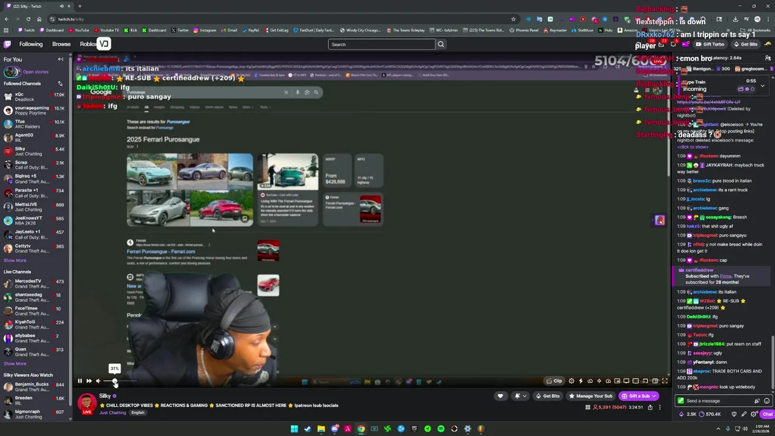Screen dimensions: 775x436
Task: Click the Twitch search field
Action: point(381,44)
